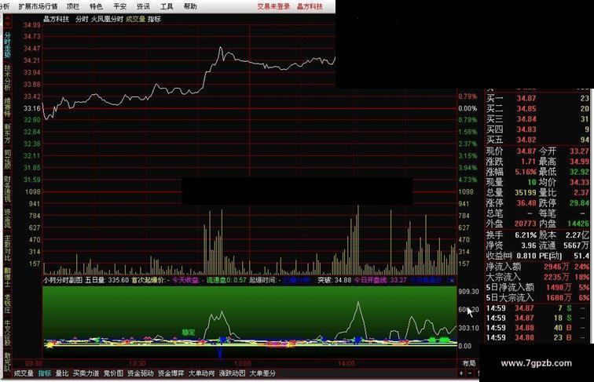Switch to 大单差分 bottom tab
Viewport: 594px width, 382px height.
262,373
